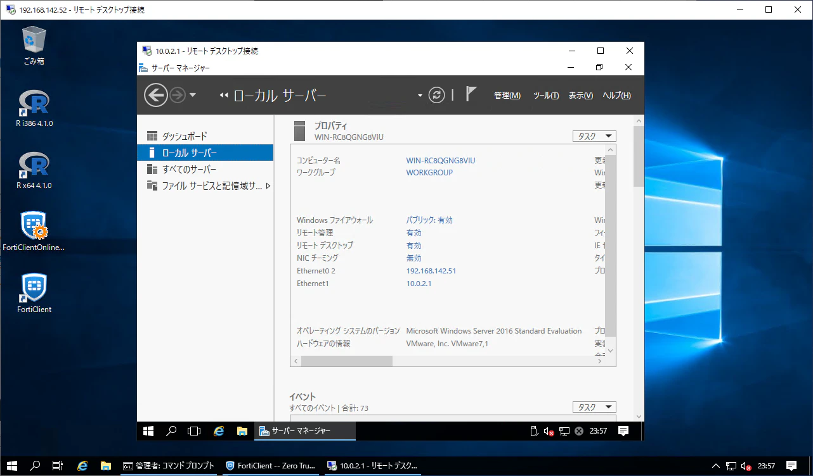Click the Task View icon in inner taskbar
This screenshot has width=813, height=476.
(x=194, y=431)
